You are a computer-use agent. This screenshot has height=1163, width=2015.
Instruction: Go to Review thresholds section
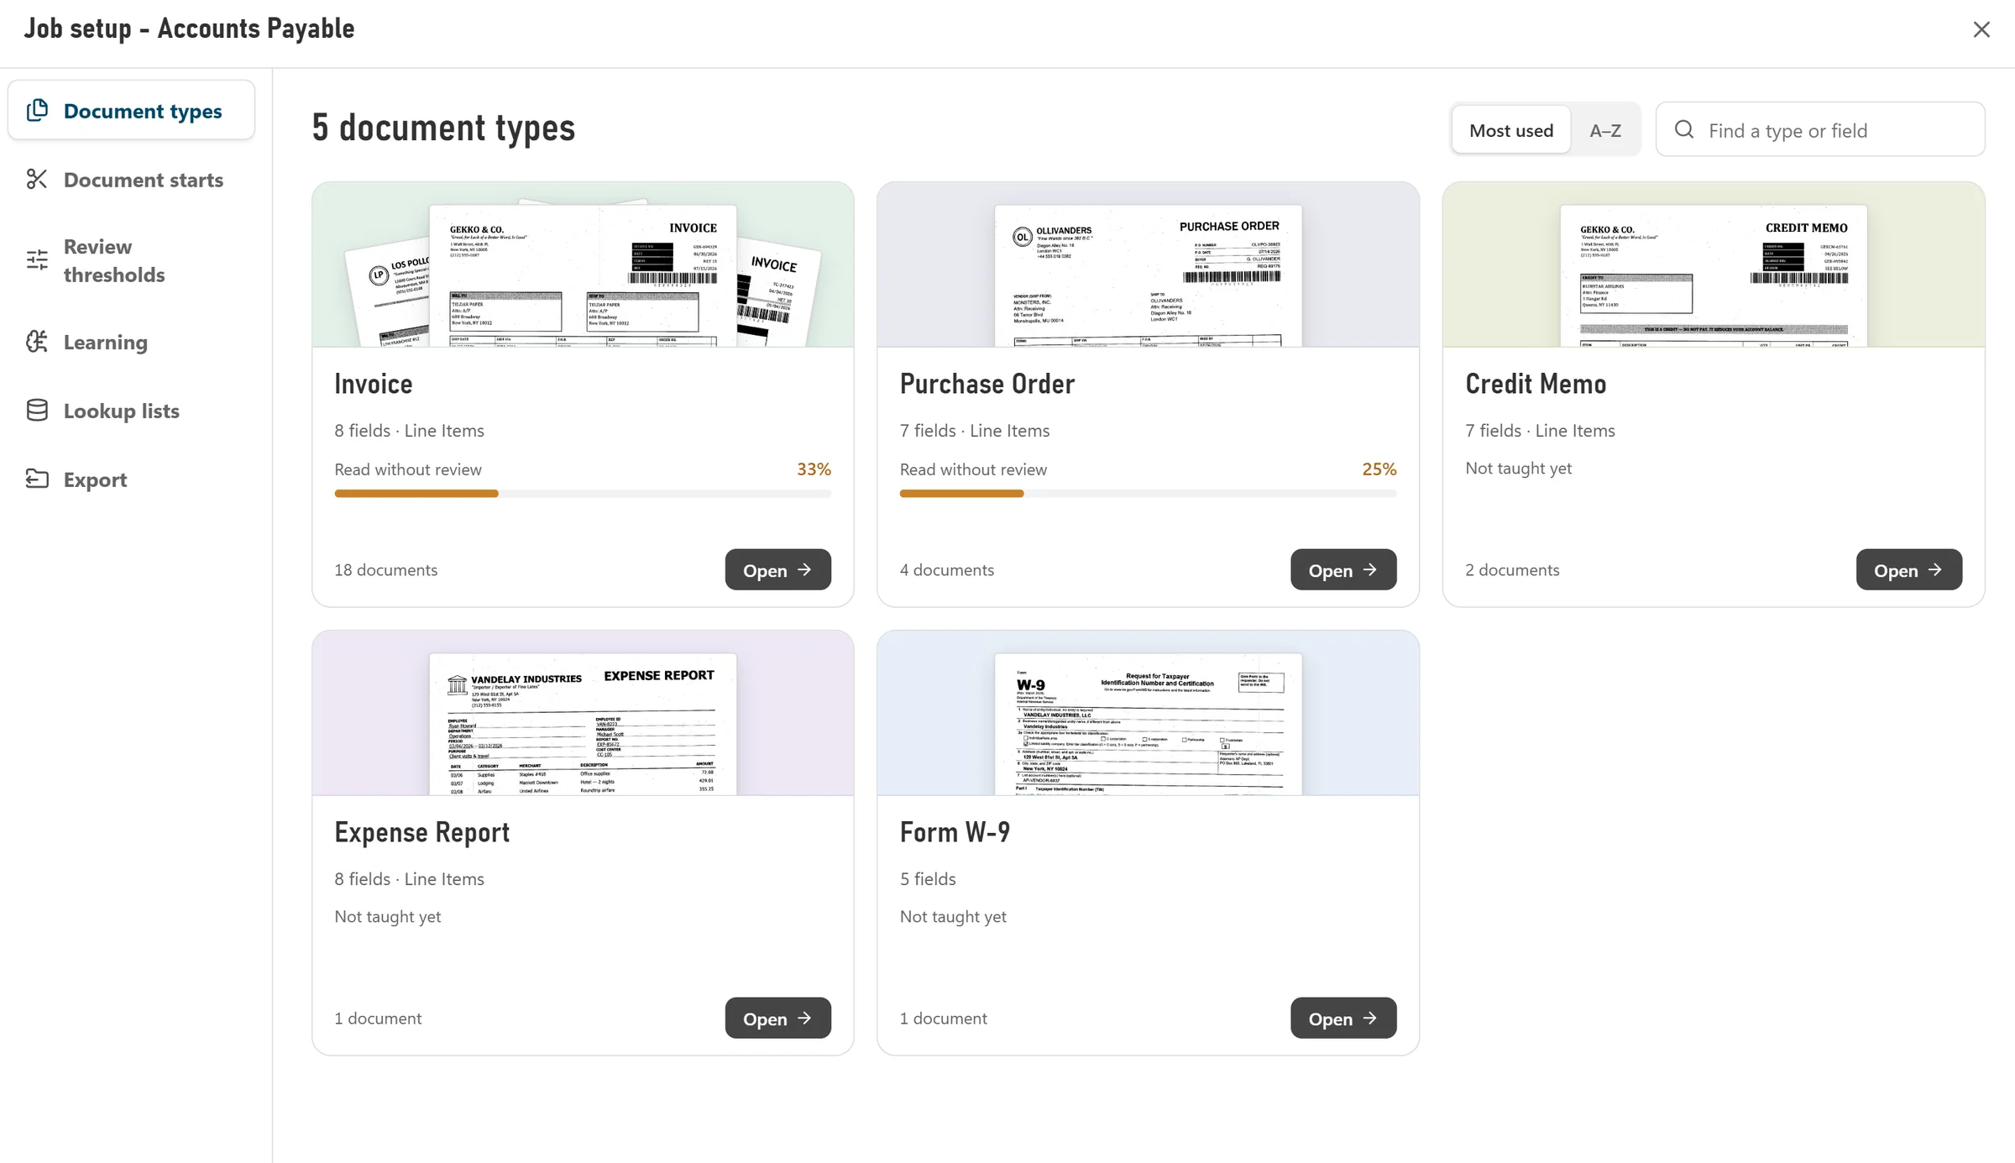pos(131,260)
